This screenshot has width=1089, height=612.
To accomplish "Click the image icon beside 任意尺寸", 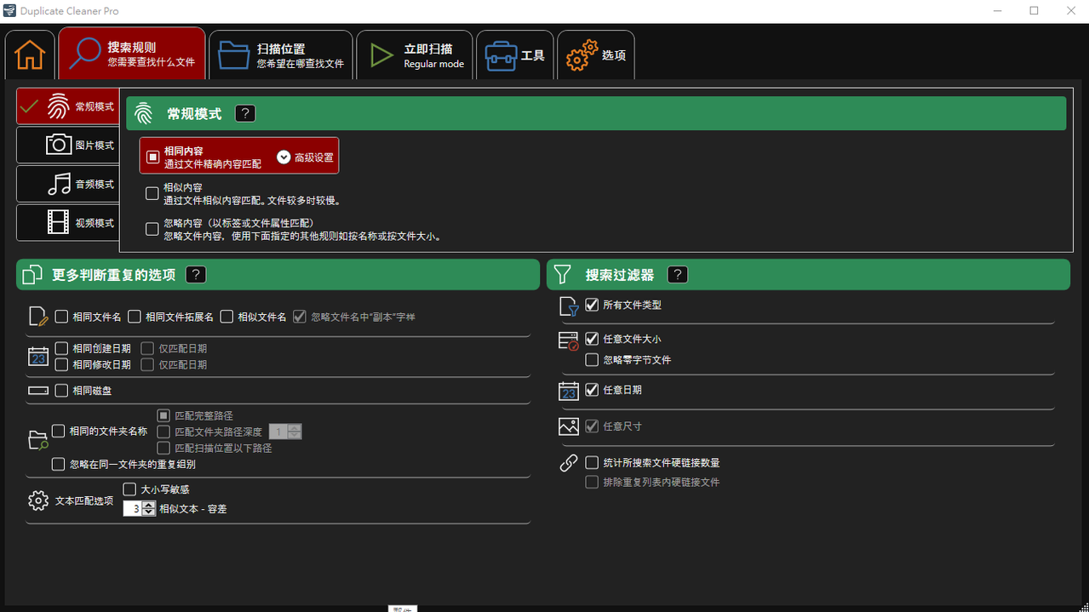I will click(569, 426).
